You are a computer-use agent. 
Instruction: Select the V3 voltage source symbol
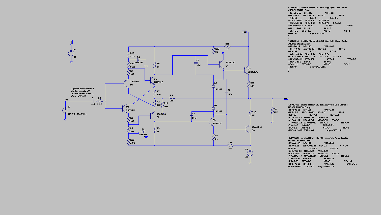coord(250,153)
